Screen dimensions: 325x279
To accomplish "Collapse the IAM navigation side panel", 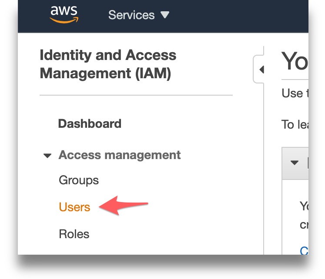I will 260,70.
